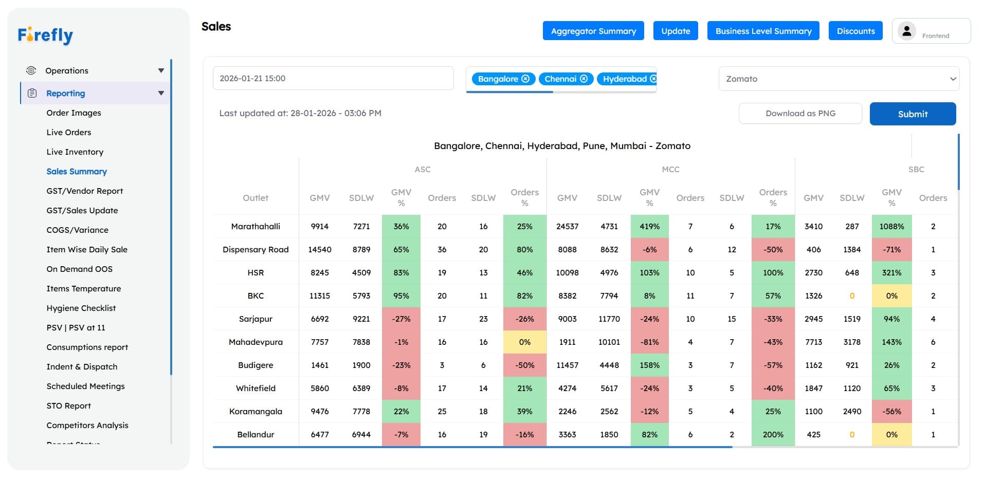The width and height of the screenshot is (984, 480).
Task: Click the Reporting clipboard icon
Action: pos(32,93)
